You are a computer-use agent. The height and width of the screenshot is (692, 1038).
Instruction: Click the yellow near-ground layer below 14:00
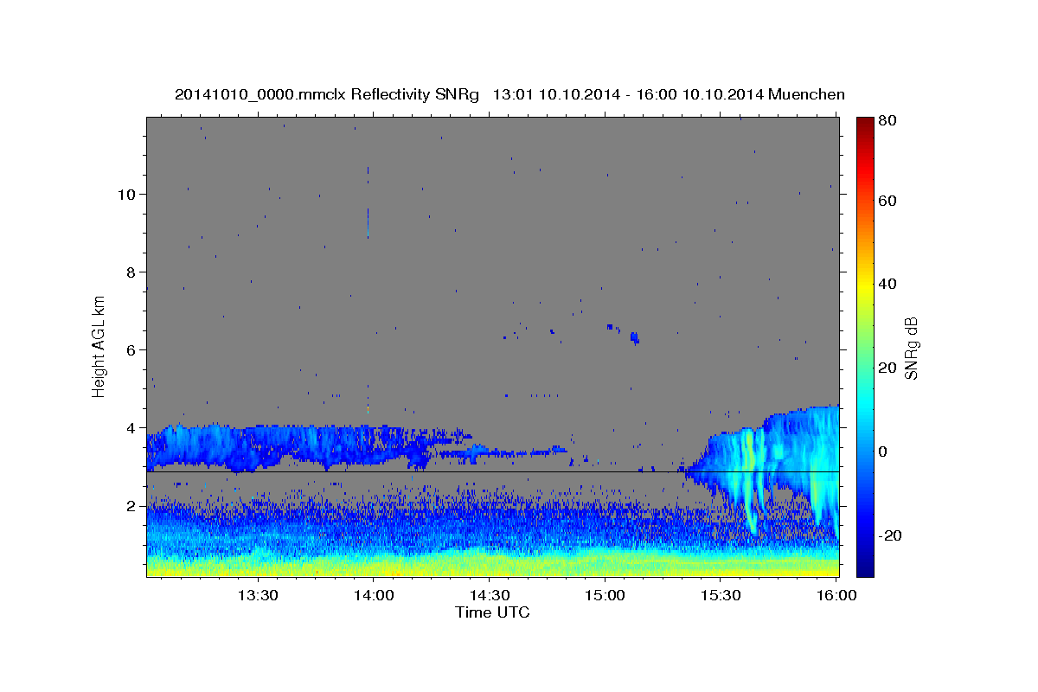[374, 567]
